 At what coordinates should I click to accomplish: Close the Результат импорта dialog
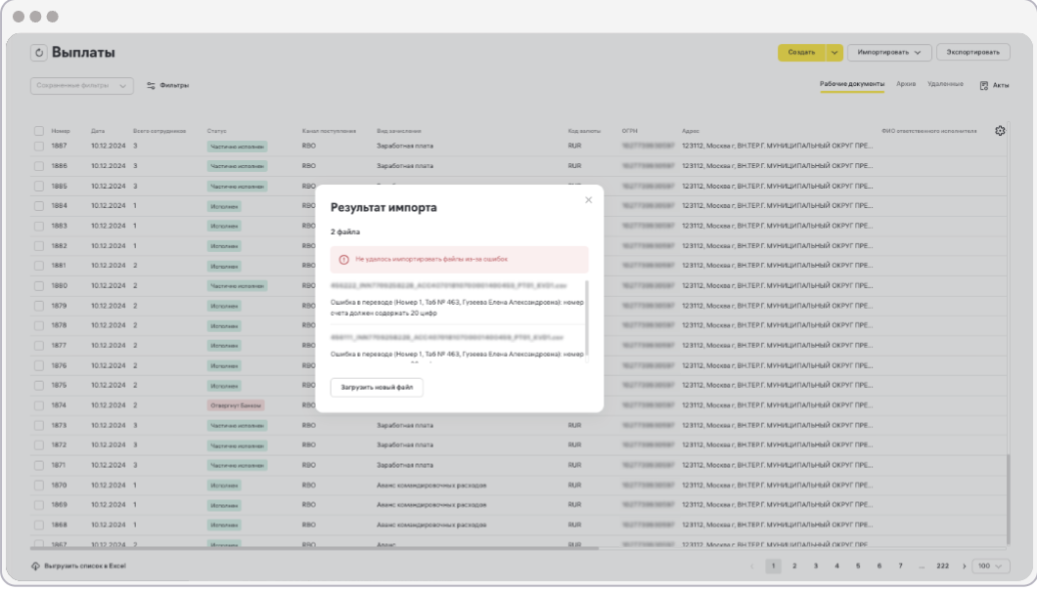coord(588,200)
